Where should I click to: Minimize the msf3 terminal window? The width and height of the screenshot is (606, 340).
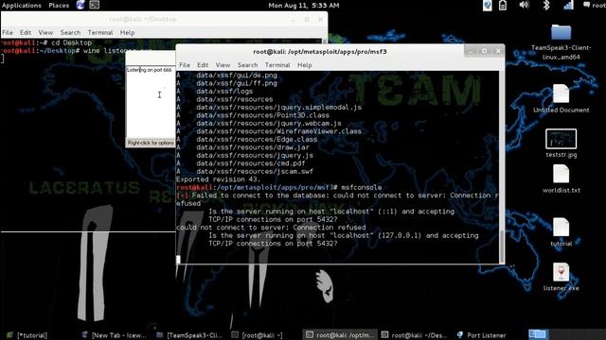[x=471, y=51]
